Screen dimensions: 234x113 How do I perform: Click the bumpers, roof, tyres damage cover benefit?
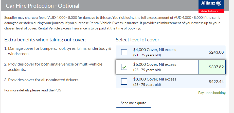58,51
